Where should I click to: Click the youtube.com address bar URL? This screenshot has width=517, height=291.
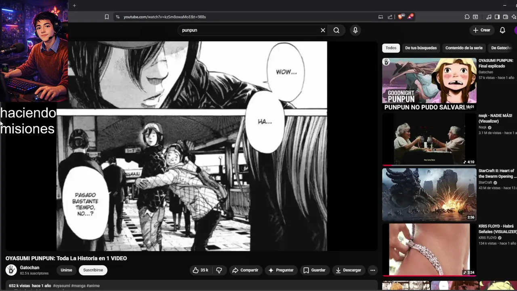pos(165,17)
